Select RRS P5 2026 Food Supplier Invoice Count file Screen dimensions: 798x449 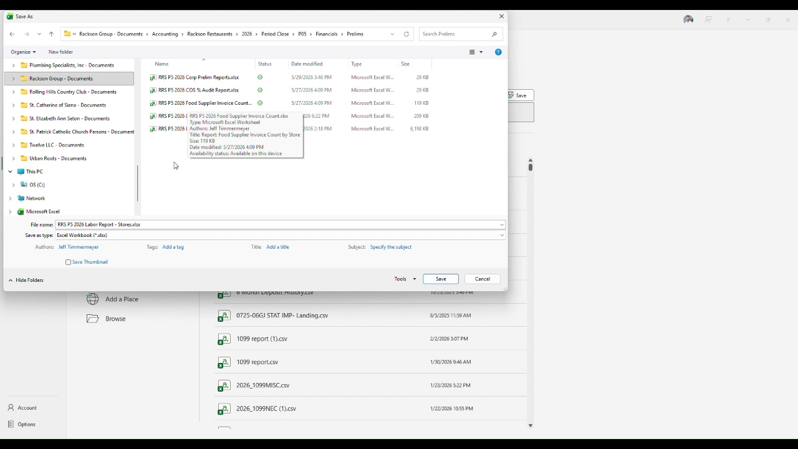coord(204,103)
